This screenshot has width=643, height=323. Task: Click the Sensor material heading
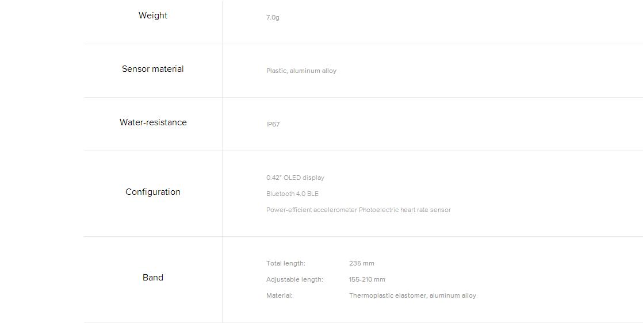point(152,69)
